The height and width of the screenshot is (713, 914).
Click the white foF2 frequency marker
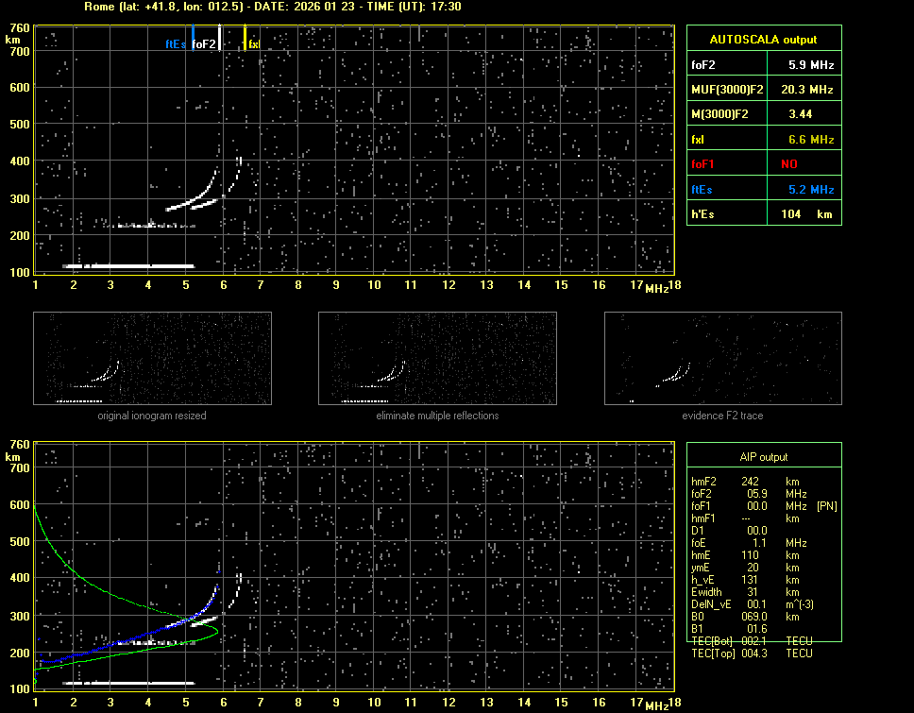tap(220, 40)
